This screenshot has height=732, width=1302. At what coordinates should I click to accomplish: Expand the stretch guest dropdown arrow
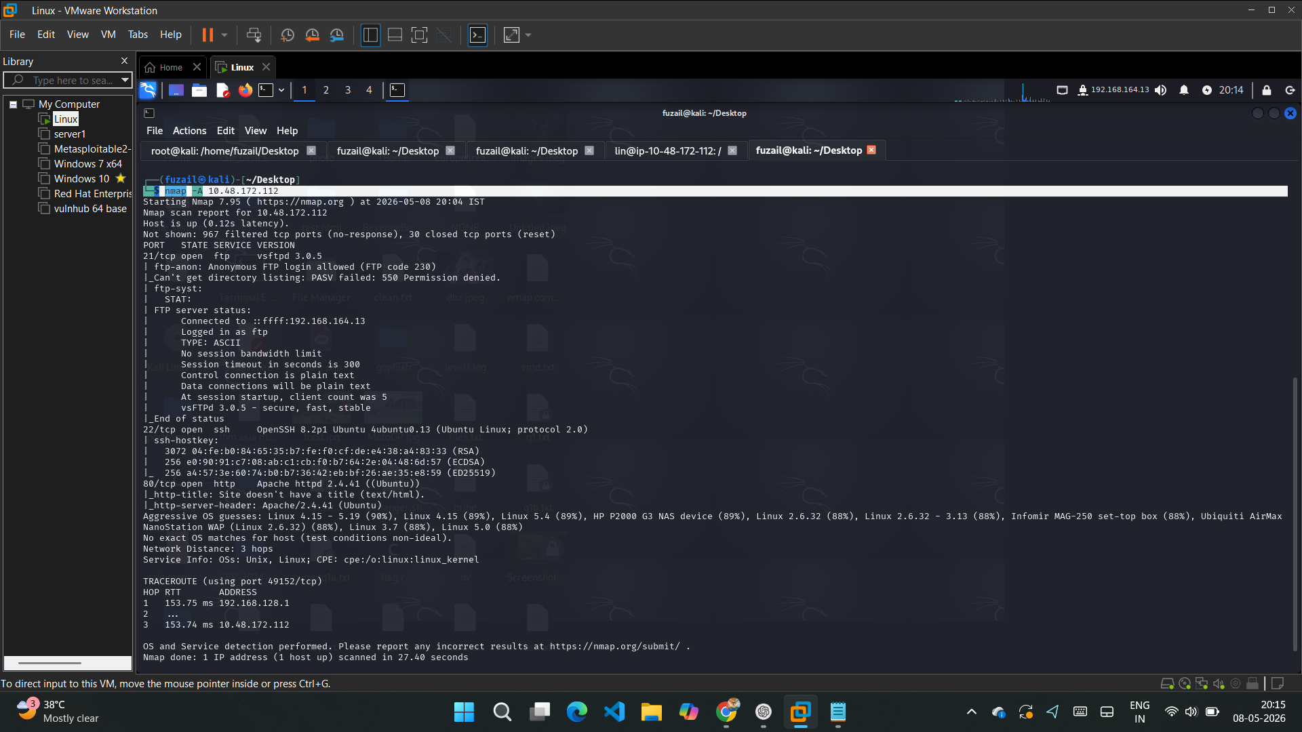coord(528,35)
